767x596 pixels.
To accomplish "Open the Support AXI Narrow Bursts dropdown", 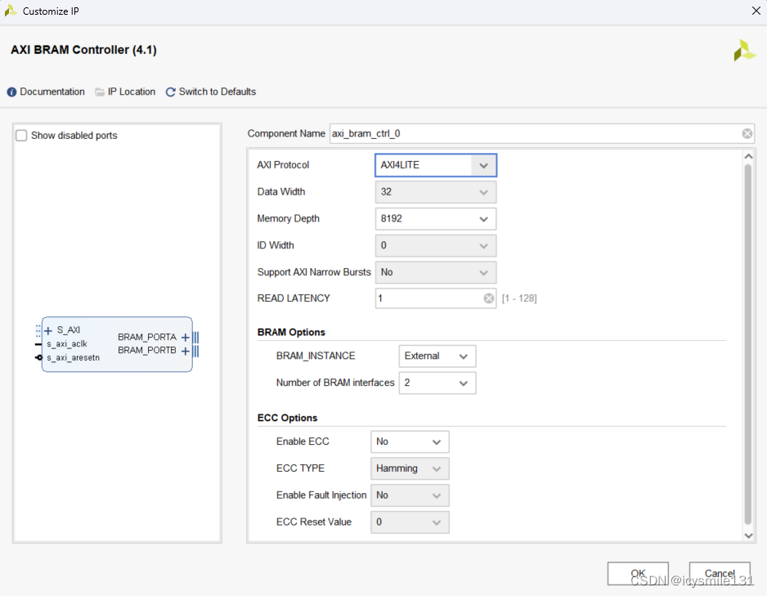I will (x=435, y=272).
